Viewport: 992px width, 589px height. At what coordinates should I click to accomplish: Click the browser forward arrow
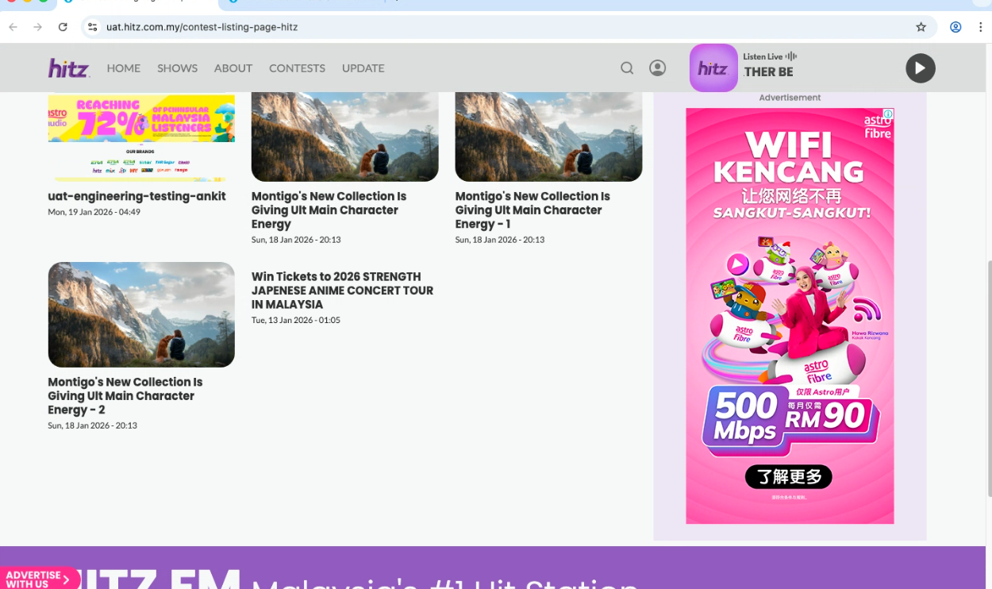tap(37, 27)
